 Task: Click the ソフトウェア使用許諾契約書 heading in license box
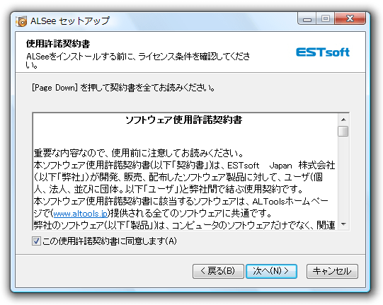(183, 120)
